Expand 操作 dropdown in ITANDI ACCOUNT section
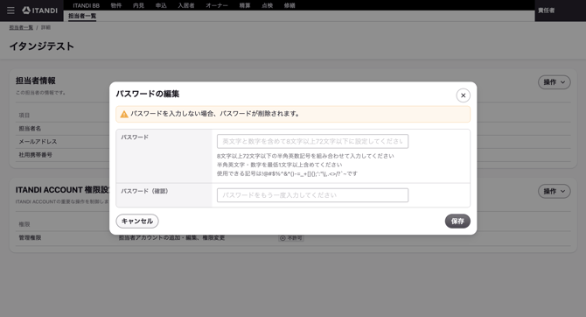The height and width of the screenshot is (317, 586). click(x=555, y=191)
